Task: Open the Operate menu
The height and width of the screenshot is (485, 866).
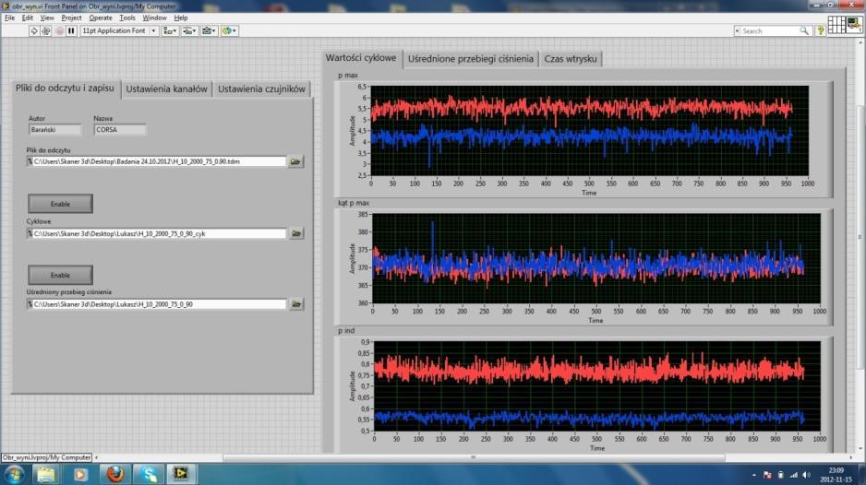Action: coord(101,18)
